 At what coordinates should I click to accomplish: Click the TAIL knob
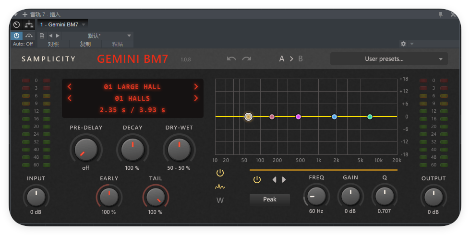point(156,197)
